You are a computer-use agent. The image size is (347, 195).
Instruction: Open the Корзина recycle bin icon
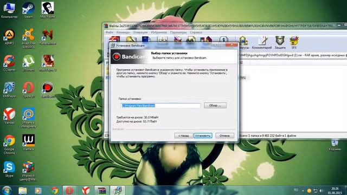pyautogui.click(x=335, y=145)
